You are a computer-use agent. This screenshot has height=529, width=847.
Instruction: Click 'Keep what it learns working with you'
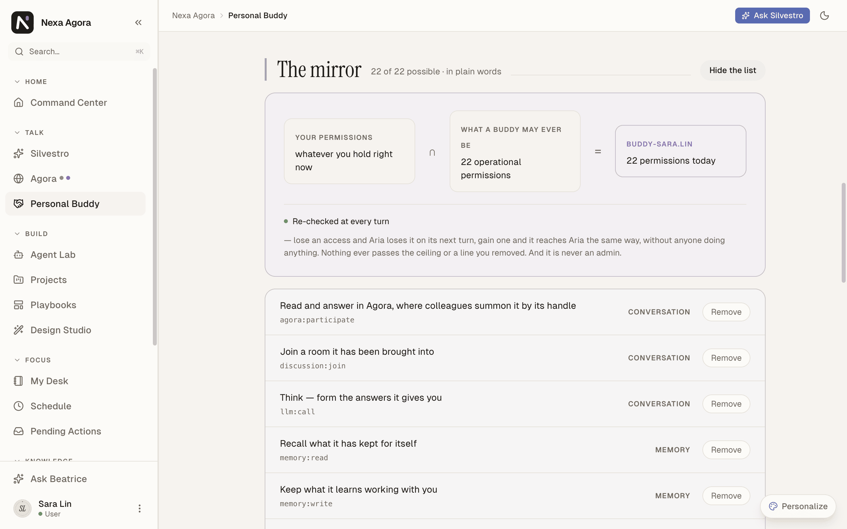358,489
